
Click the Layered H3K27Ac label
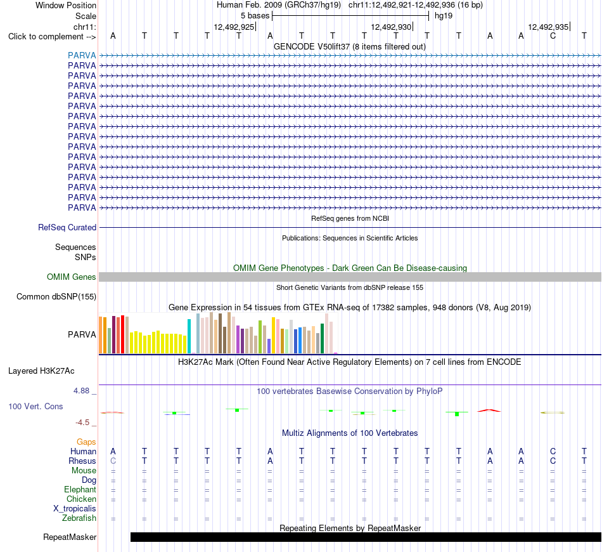41,371
